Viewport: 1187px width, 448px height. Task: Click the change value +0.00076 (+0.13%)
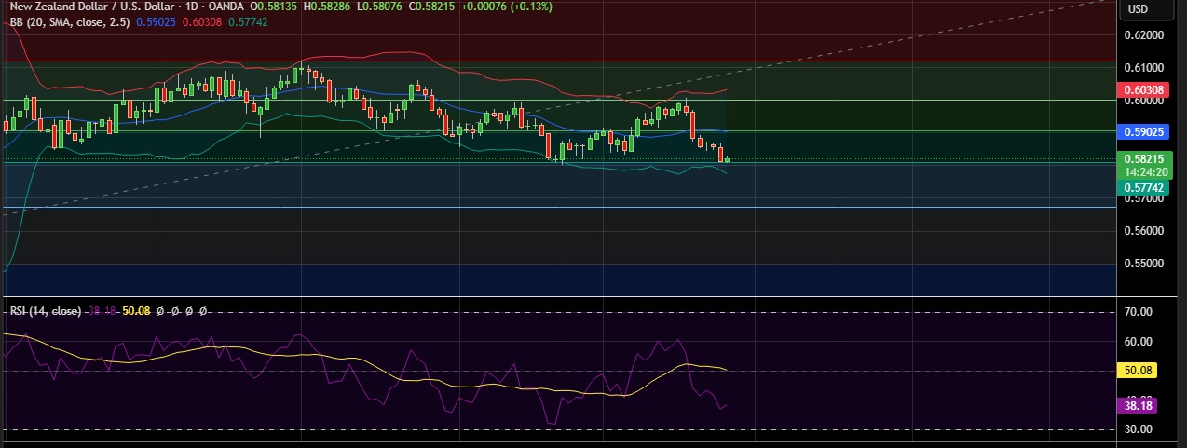(x=506, y=7)
